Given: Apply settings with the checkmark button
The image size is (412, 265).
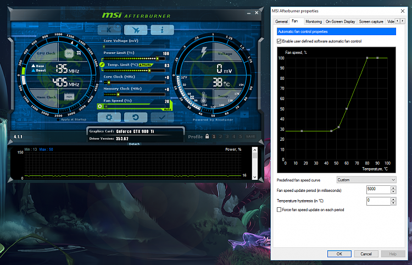Looking at the screenshot, I should [x=162, y=117].
